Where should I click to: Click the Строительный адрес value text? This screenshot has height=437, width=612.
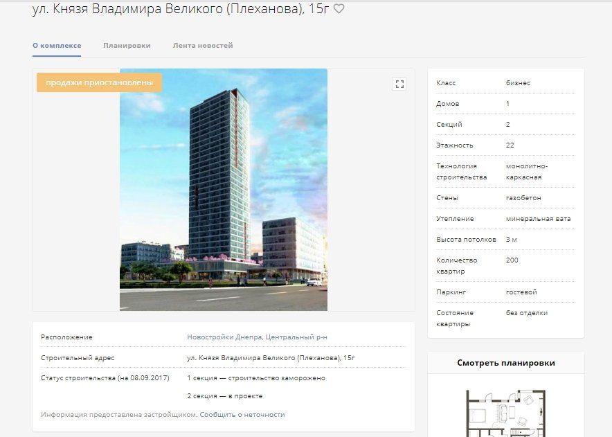click(271, 358)
